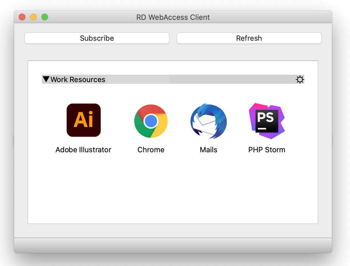Select the "Adobe Illustrator" label
This screenshot has height=266, width=350.
[x=83, y=150]
